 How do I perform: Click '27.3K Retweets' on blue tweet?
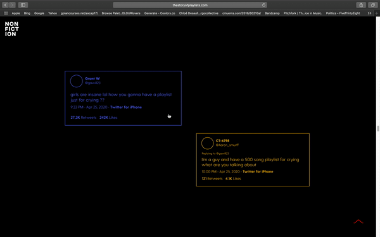tap(84, 118)
